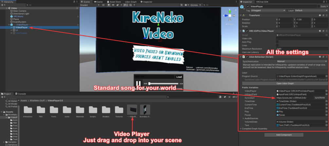
Task: Toggle Udon Behaviour script enabled checkbox
Action: (247, 57)
